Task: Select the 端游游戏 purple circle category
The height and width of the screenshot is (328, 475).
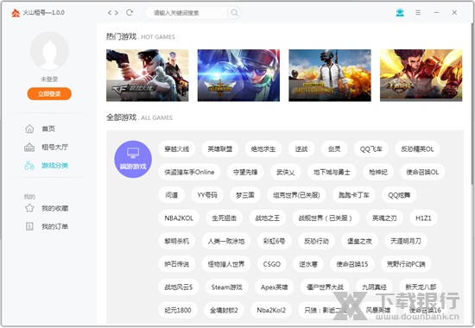Action: tap(133, 160)
